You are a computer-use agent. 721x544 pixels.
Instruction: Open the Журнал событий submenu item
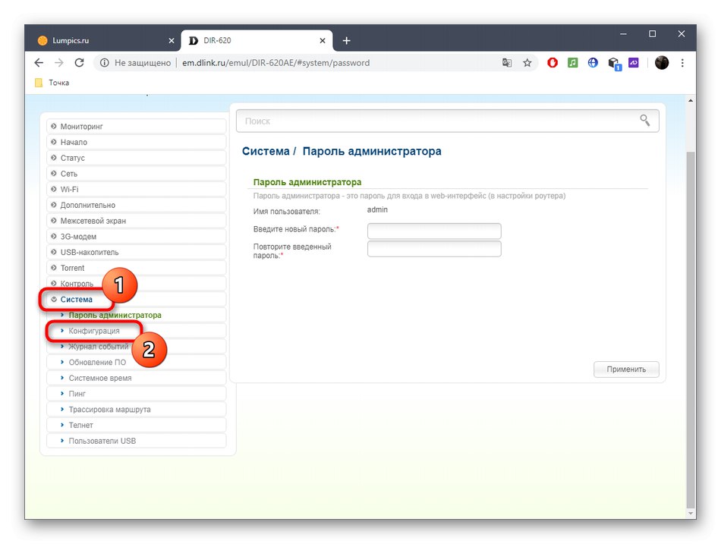click(136, 346)
